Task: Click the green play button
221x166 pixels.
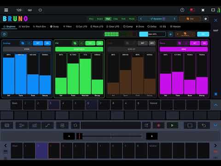Action: pyautogui.click(x=172, y=125)
